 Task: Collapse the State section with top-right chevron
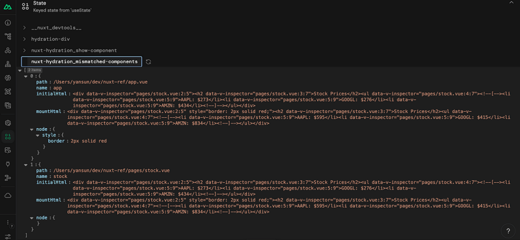(511, 3)
